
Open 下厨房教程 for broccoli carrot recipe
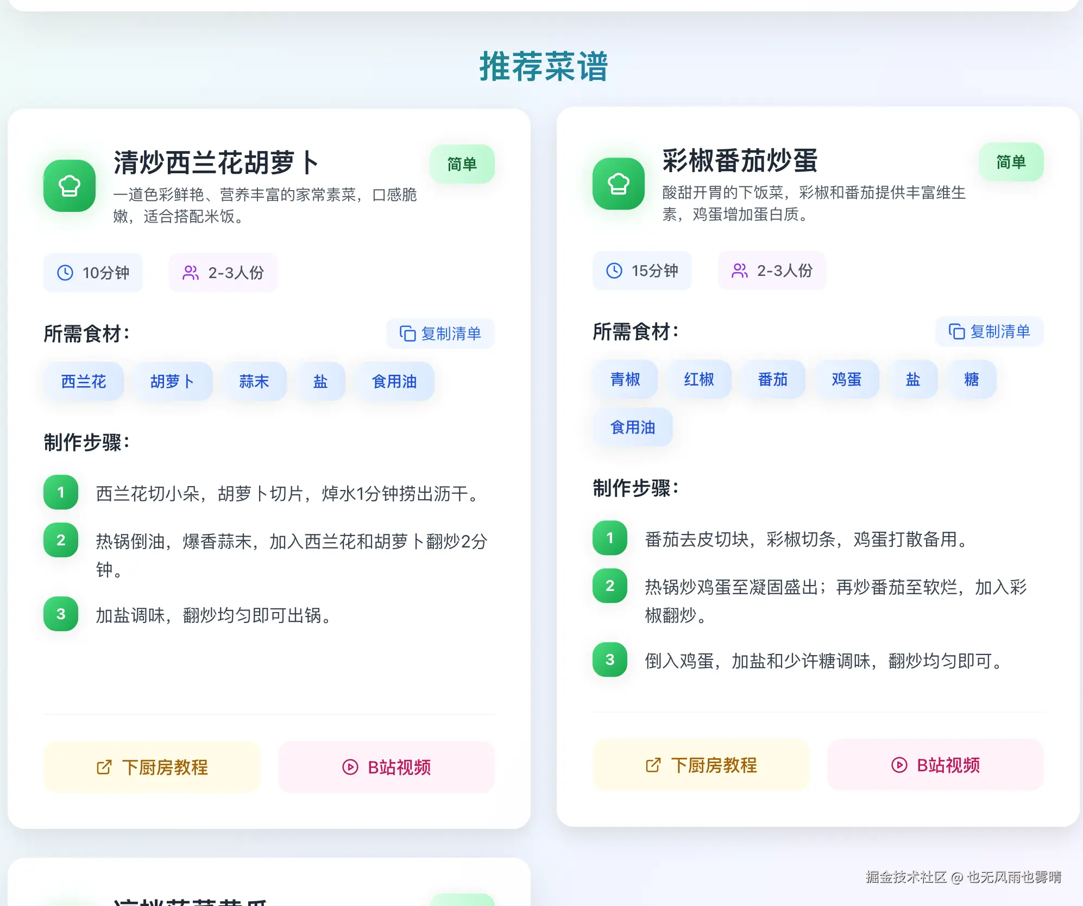[x=152, y=767]
